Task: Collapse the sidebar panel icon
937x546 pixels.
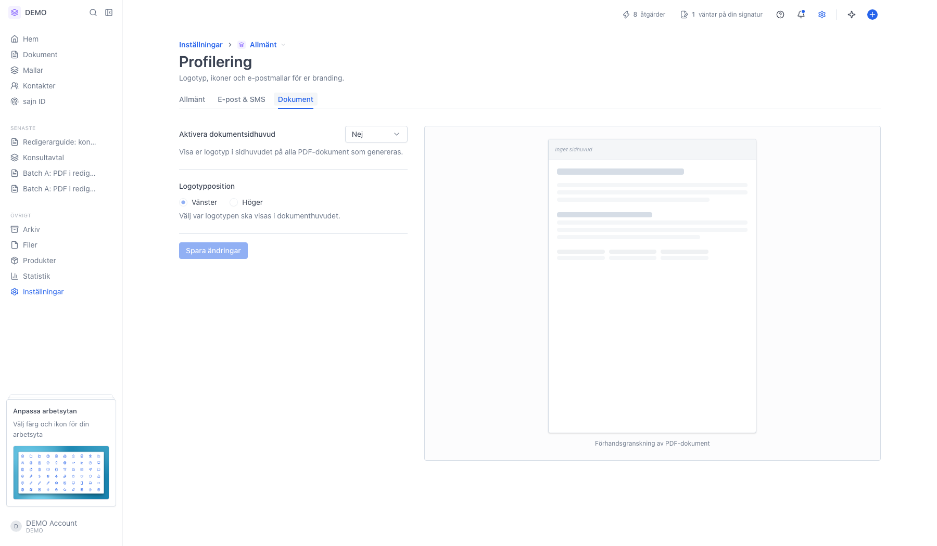Action: [x=109, y=12]
